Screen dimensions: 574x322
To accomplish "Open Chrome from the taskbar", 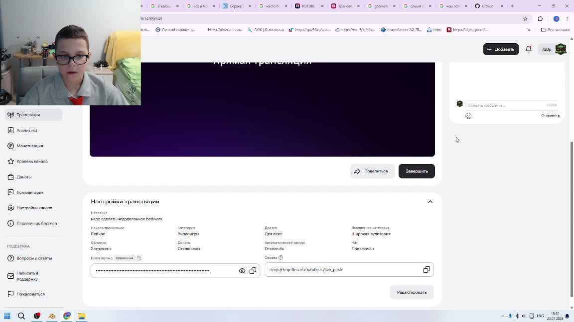I will [67, 316].
